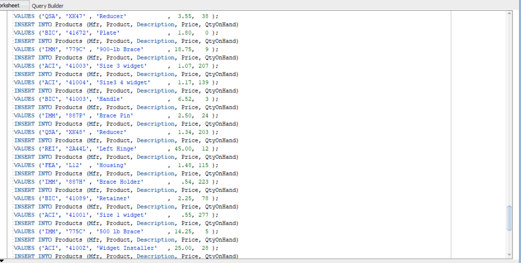Click the 'Size 1 widget' description

point(122,216)
